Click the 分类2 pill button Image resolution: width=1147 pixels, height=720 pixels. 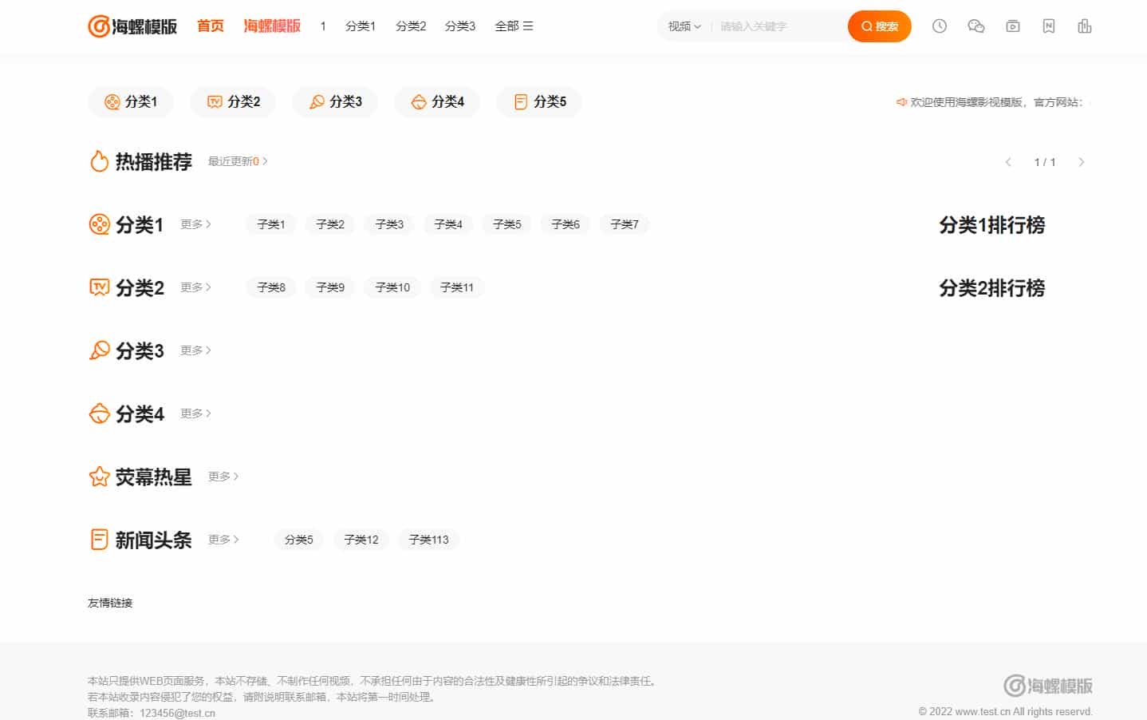pos(233,102)
